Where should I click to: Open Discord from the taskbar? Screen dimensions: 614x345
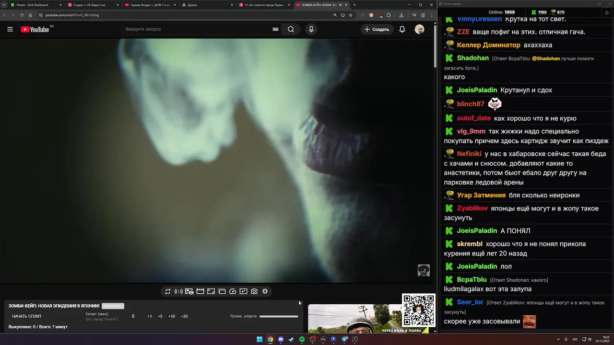281,339
